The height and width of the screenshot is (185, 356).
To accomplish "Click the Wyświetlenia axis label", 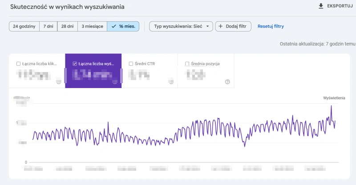I will click(x=334, y=98).
